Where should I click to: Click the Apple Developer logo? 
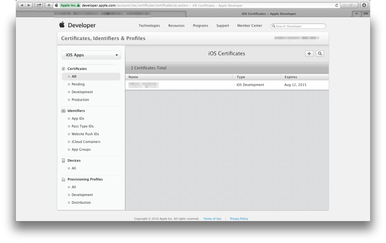[x=77, y=25]
